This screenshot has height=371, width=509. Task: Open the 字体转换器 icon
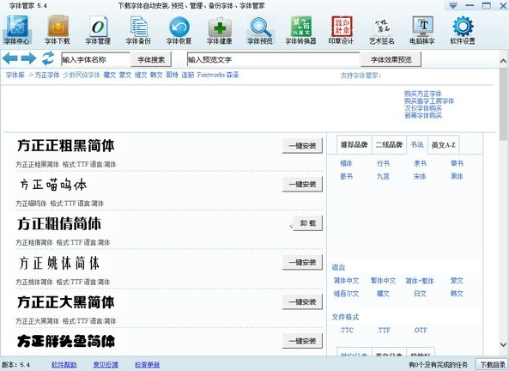(x=301, y=30)
